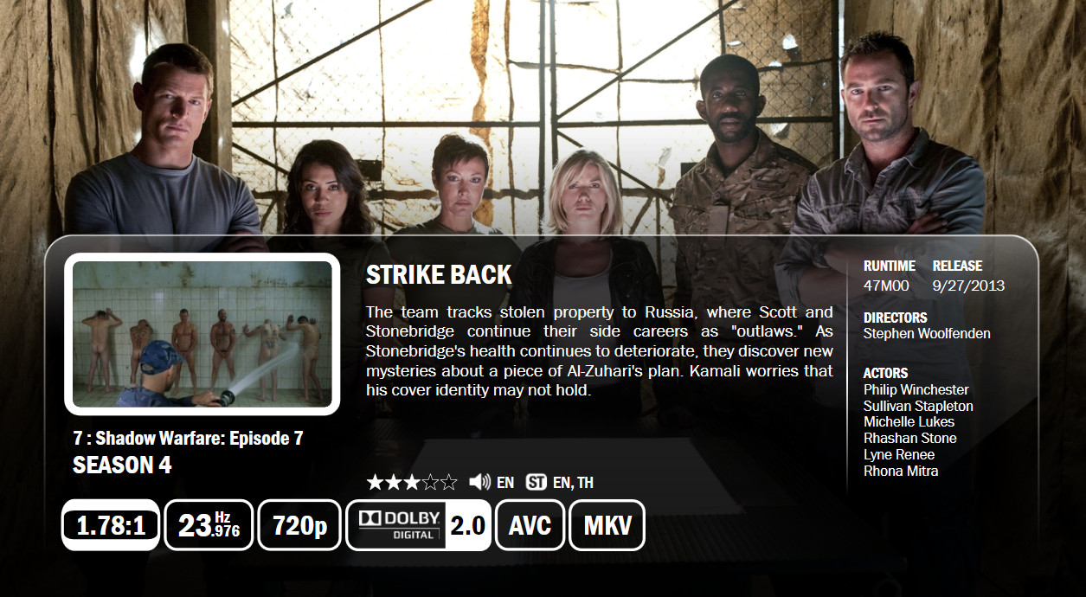Select actor Philip Winchester

point(916,389)
